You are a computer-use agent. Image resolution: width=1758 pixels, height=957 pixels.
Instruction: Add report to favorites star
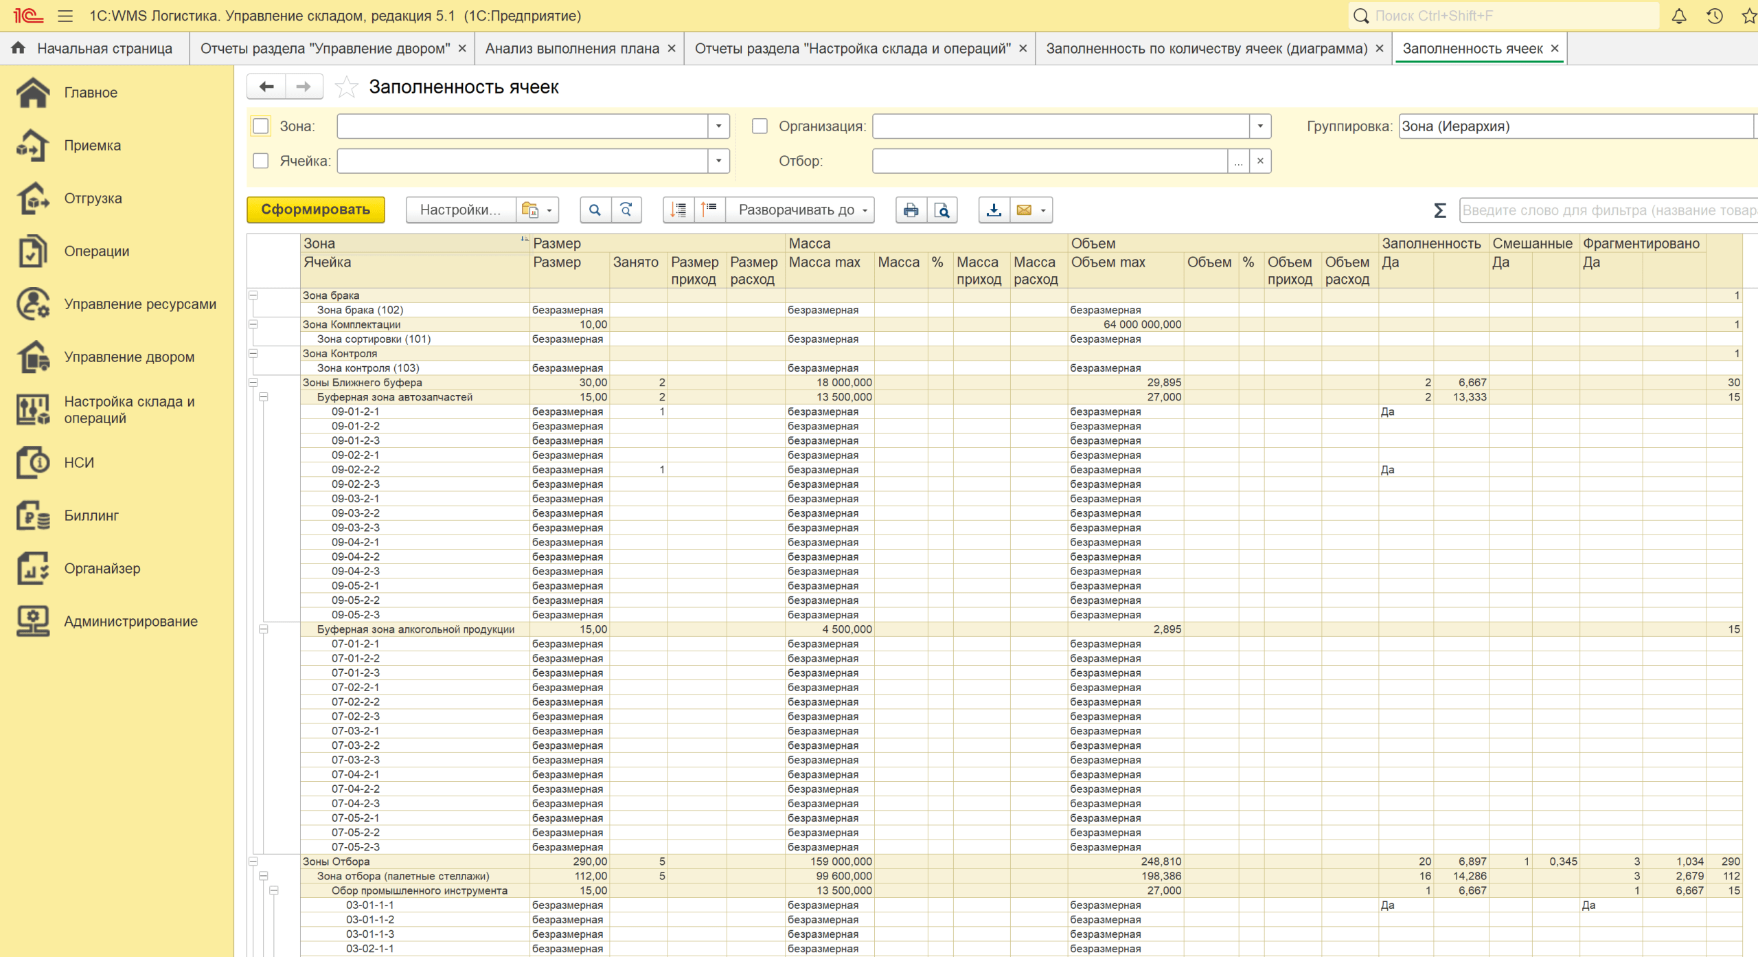point(346,87)
